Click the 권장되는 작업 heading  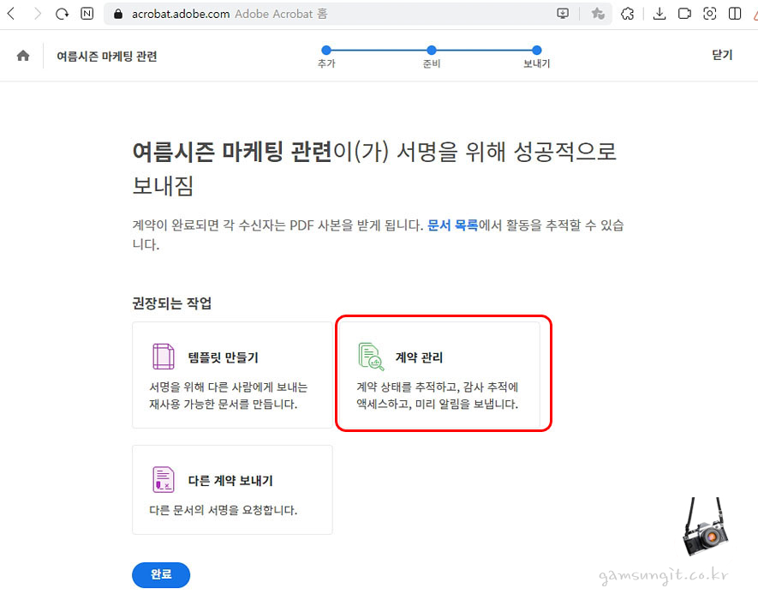click(172, 303)
